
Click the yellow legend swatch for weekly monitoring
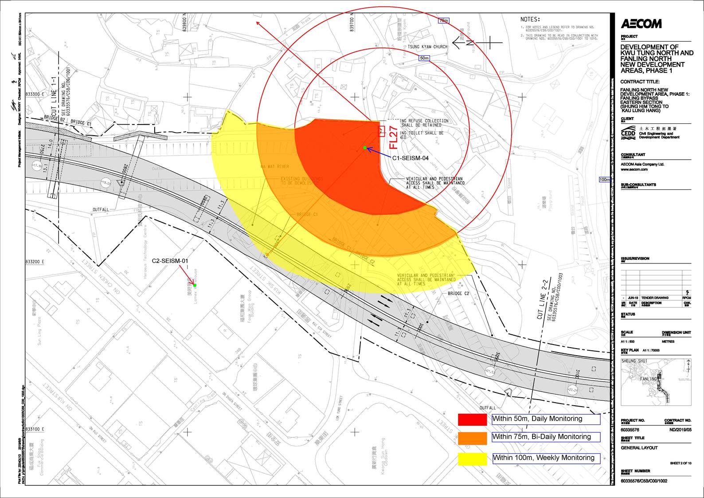coord(472,459)
